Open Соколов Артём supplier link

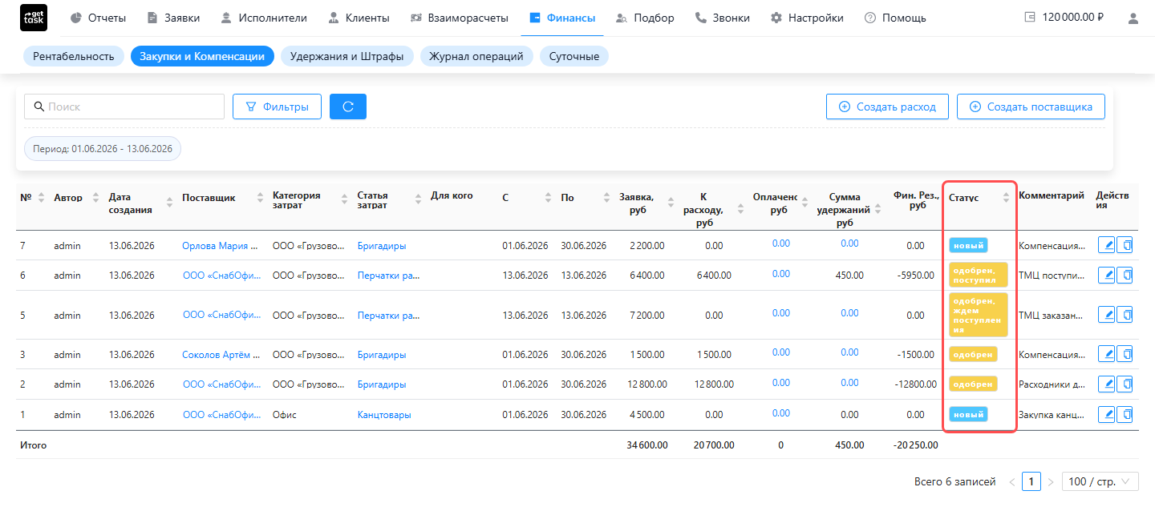(x=221, y=354)
